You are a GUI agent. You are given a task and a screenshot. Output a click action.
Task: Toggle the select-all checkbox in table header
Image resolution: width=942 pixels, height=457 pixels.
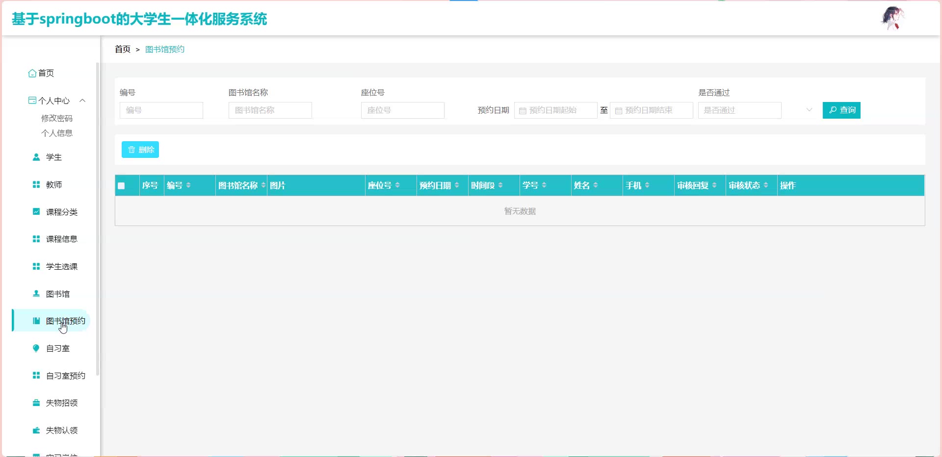tap(121, 186)
